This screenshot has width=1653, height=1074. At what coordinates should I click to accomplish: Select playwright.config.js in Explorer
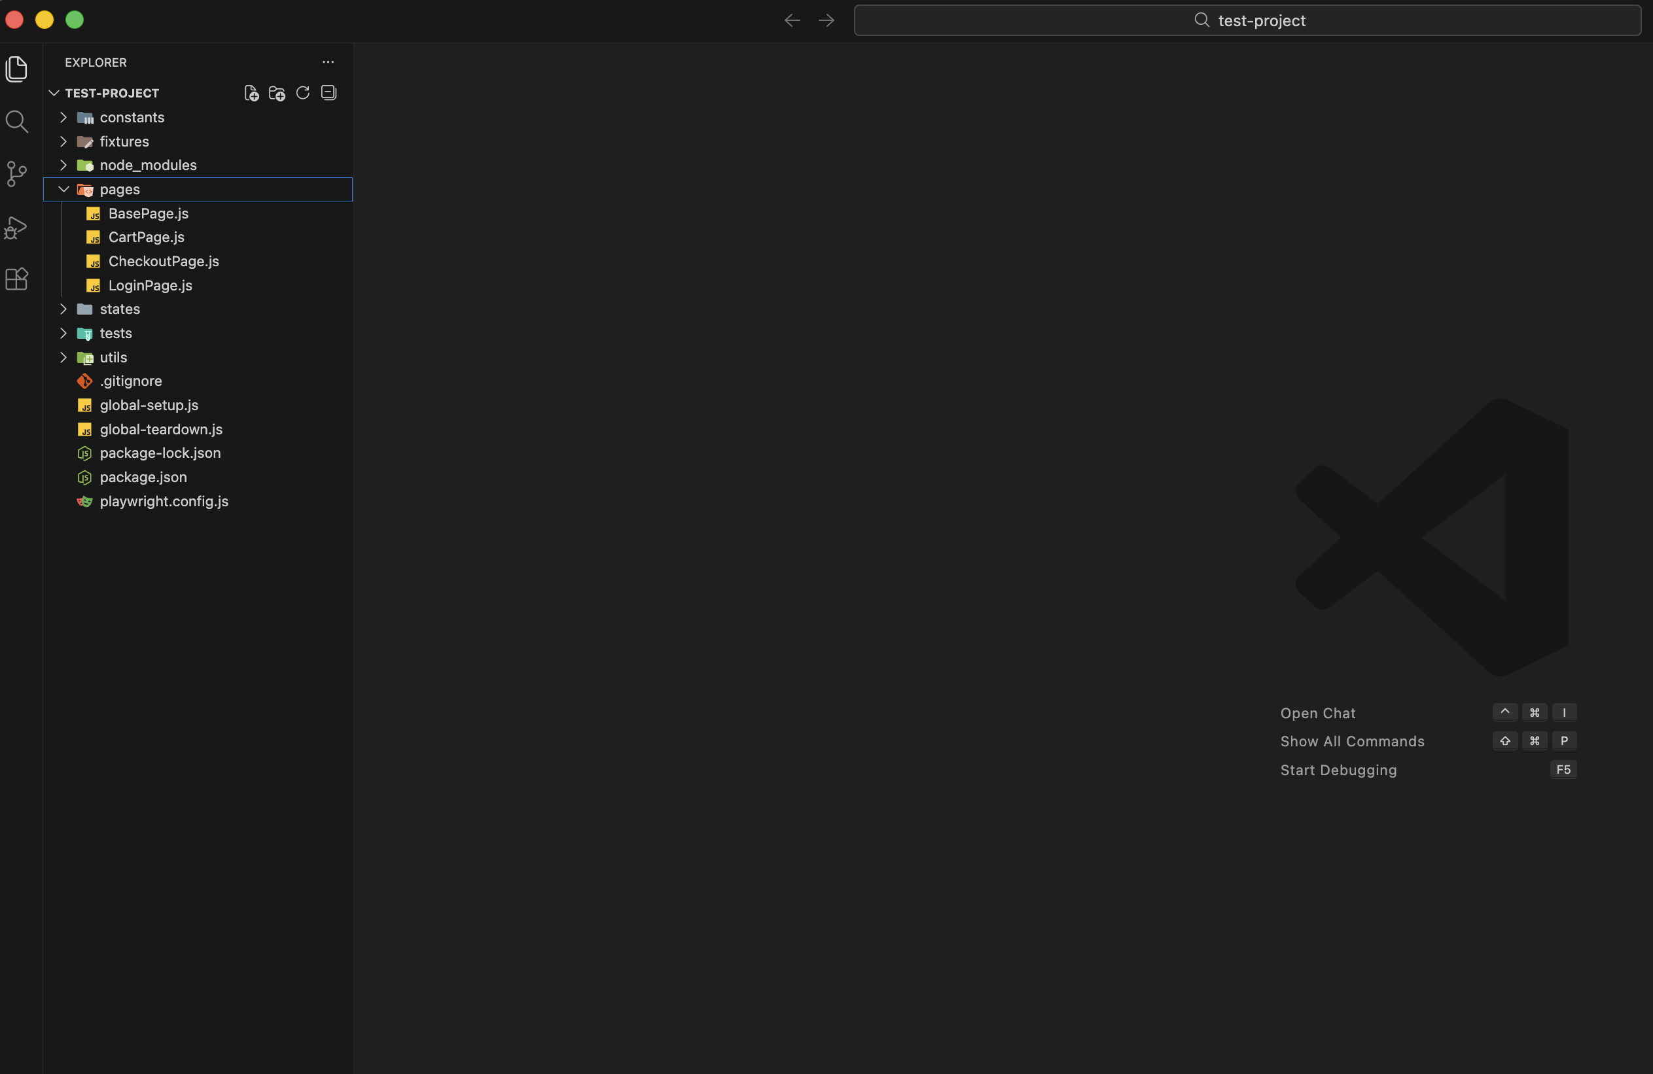[x=163, y=501]
